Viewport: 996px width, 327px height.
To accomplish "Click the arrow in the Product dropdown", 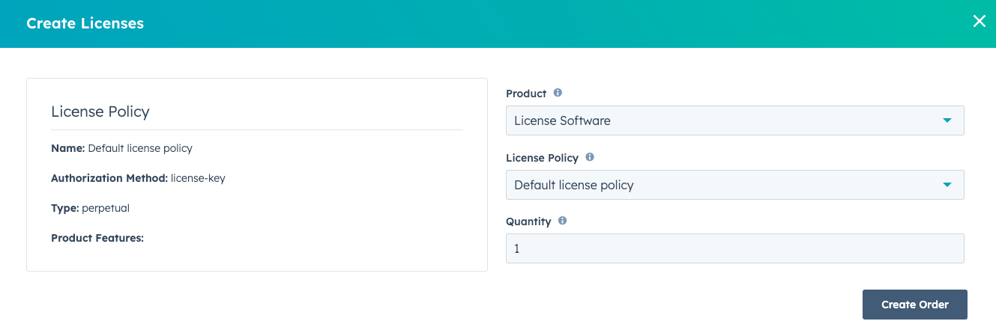I will coord(947,120).
